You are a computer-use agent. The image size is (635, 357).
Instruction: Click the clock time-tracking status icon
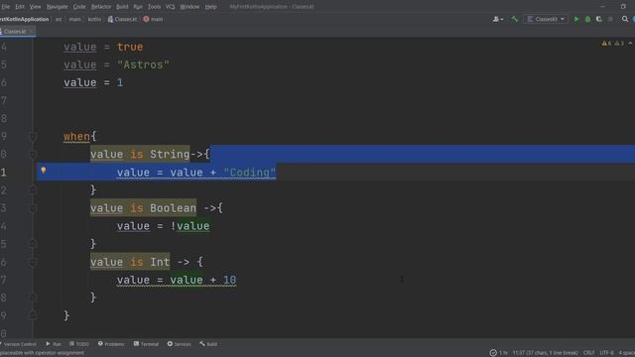(493, 353)
